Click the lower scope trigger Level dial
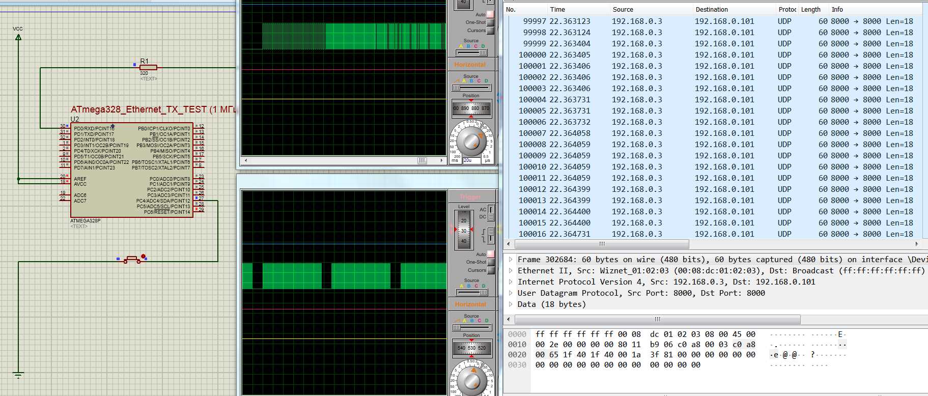 (x=464, y=230)
